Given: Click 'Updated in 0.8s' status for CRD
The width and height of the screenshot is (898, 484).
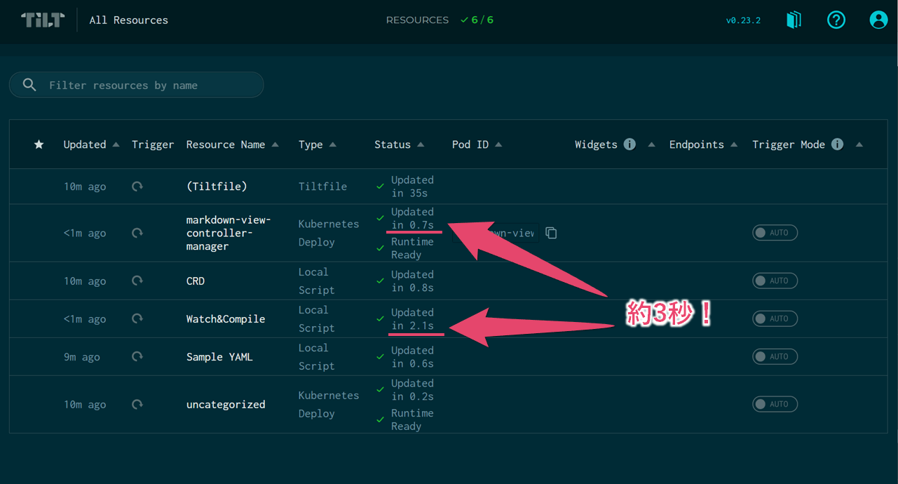Looking at the screenshot, I should pos(412,281).
